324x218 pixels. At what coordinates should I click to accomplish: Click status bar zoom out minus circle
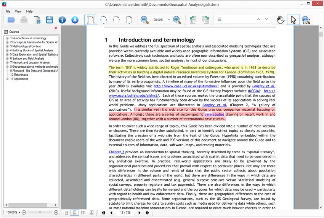(x=24, y=212)
